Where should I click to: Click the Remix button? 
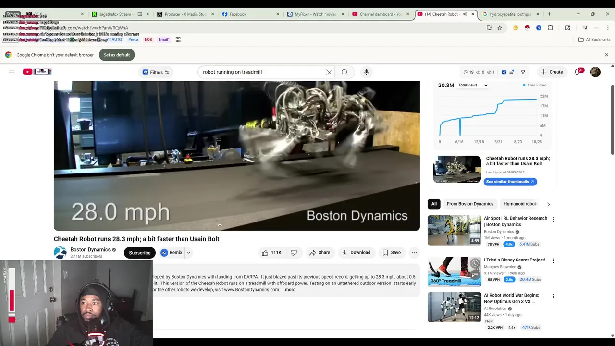172,253
